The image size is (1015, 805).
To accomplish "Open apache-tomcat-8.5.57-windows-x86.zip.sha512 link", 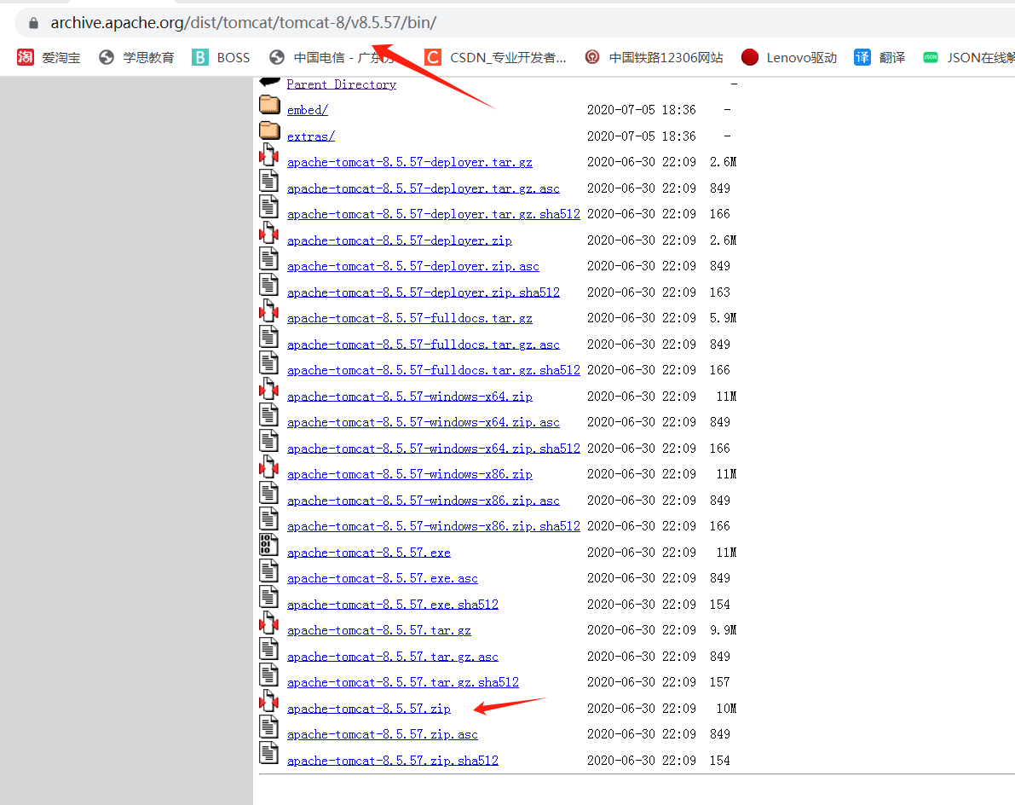I will (x=433, y=526).
